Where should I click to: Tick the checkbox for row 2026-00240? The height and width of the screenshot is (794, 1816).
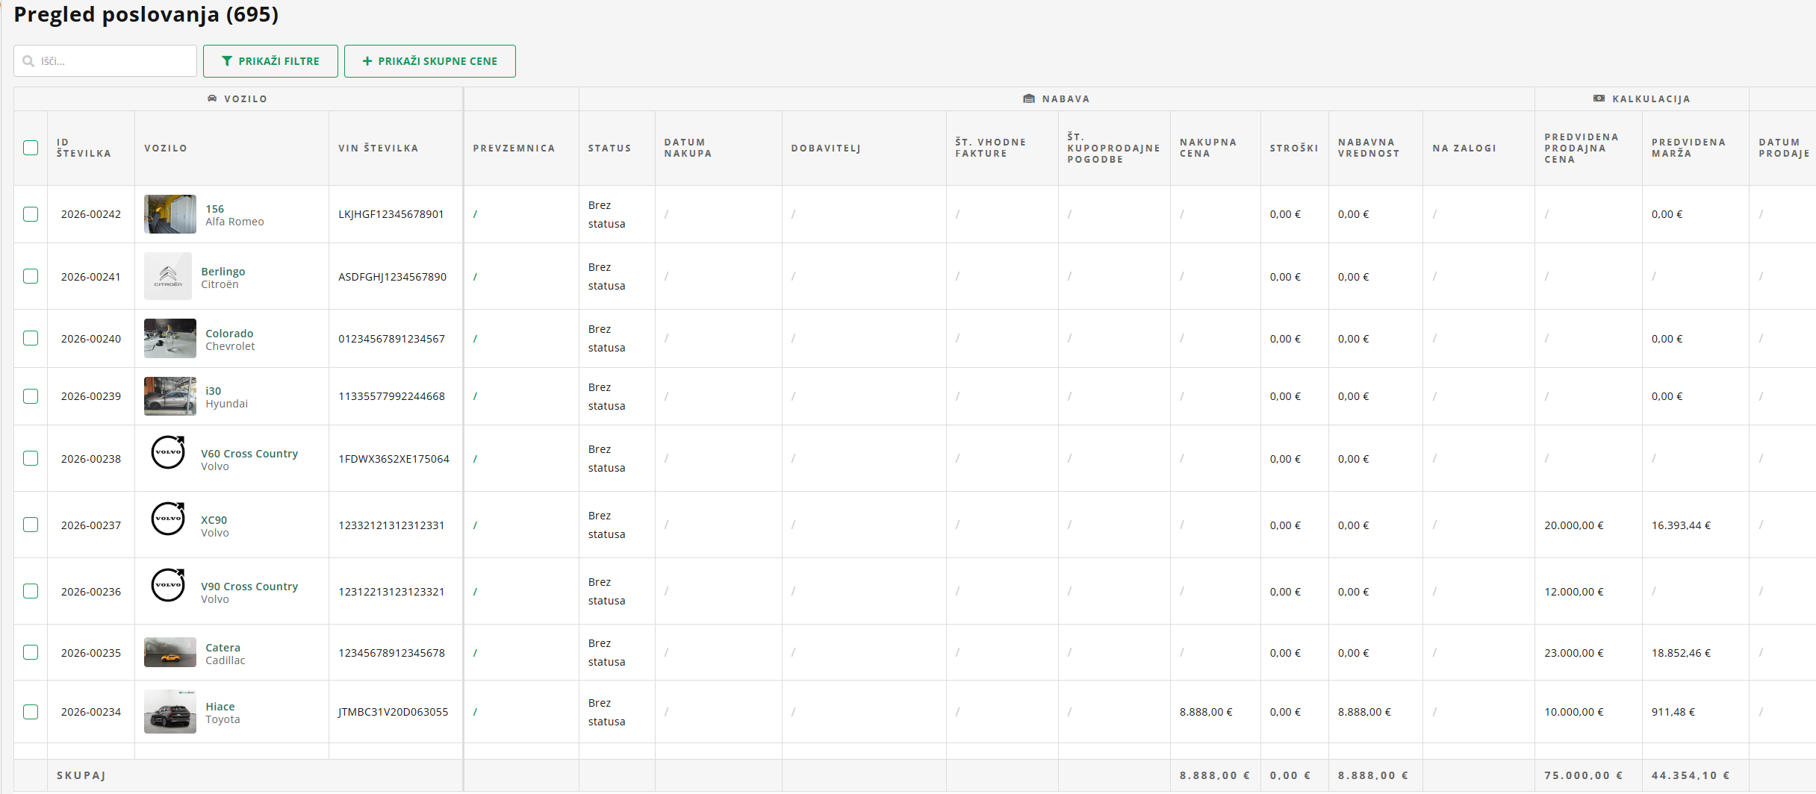pos(31,338)
